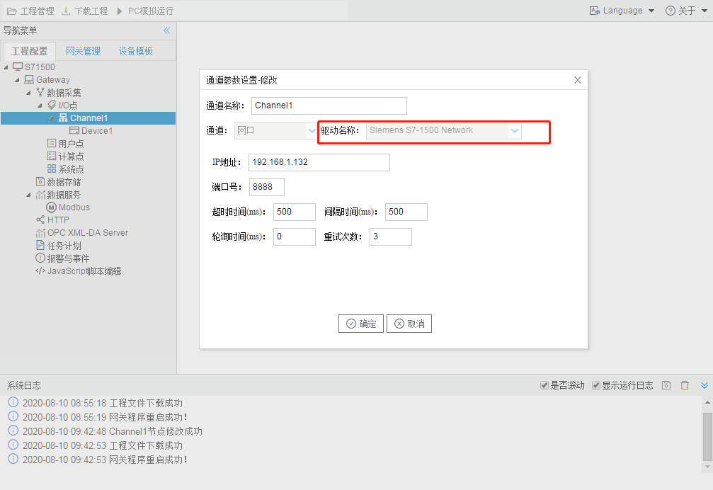Click the log panel scrollbar thumb

pos(707,437)
